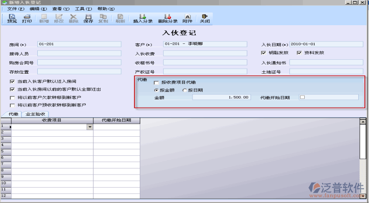Expand the 收费项目 dropdown in row 1
The image size is (369, 203).
[89, 127]
